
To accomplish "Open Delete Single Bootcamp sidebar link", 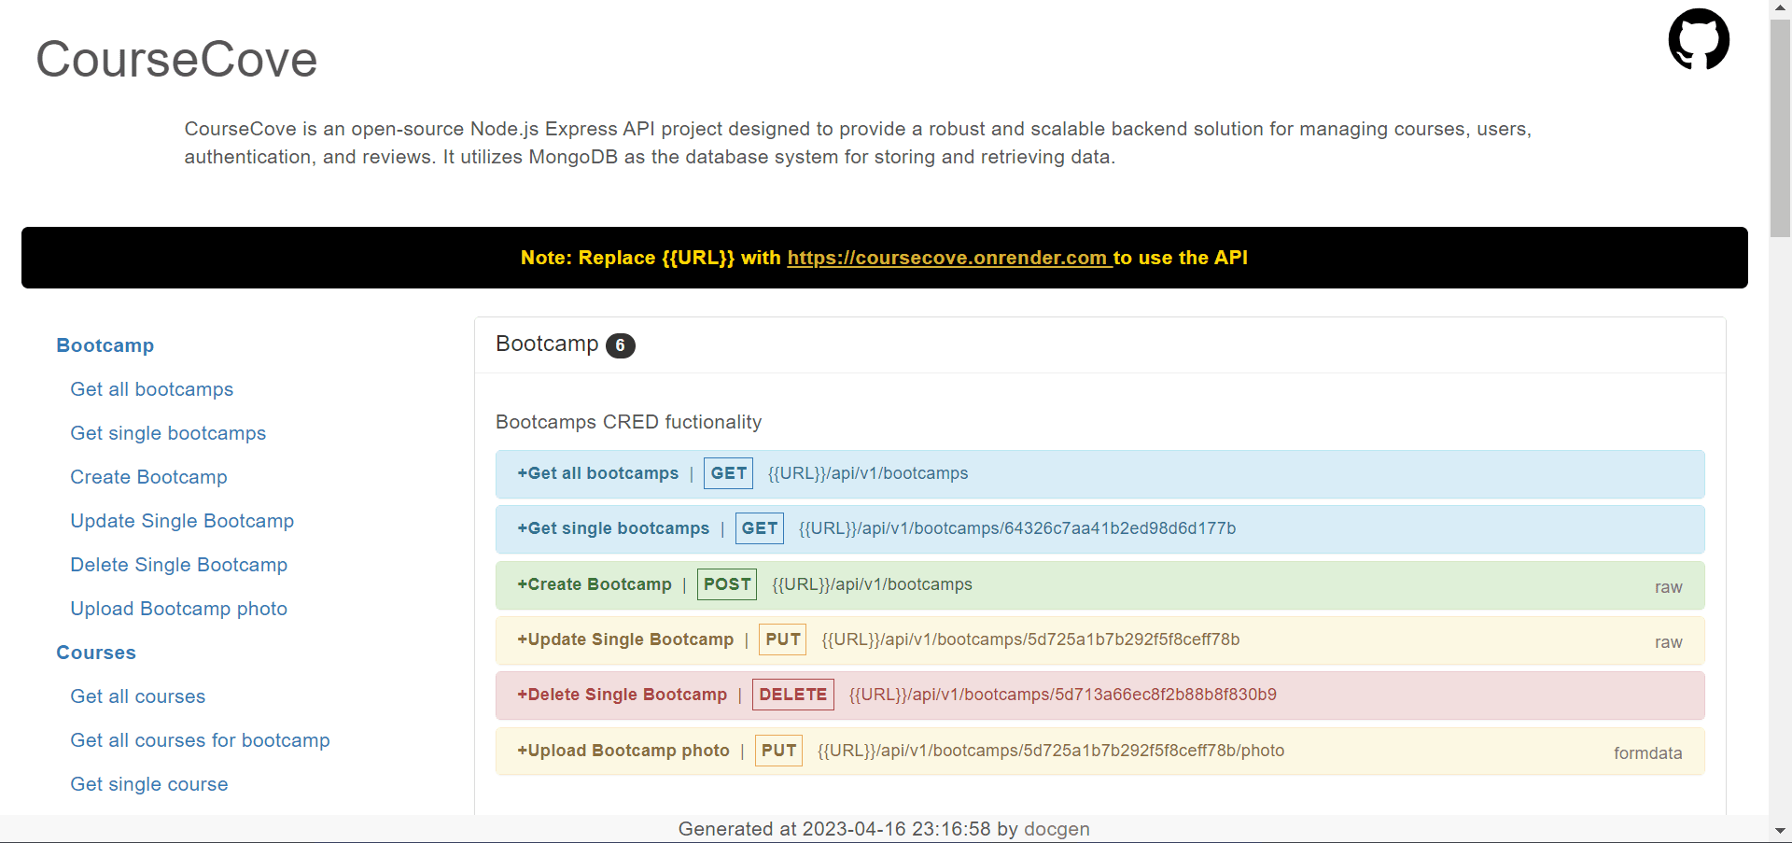I will (178, 565).
